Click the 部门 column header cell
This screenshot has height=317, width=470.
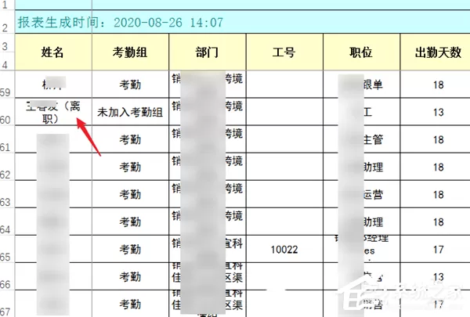[208, 52]
